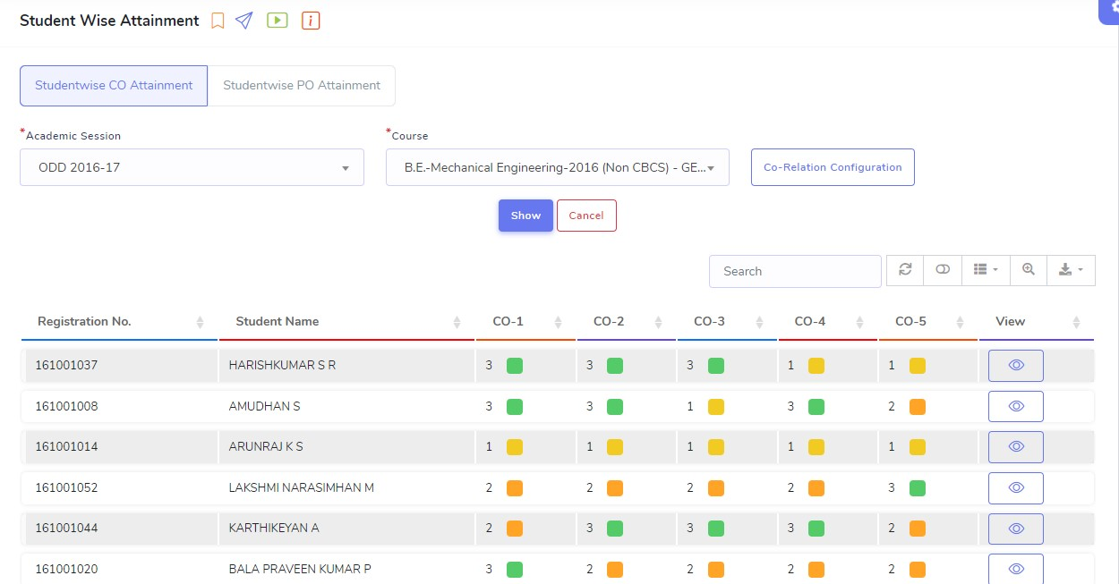This screenshot has height=584, width=1119.
Task: Click the Search input field
Action: [795, 271]
